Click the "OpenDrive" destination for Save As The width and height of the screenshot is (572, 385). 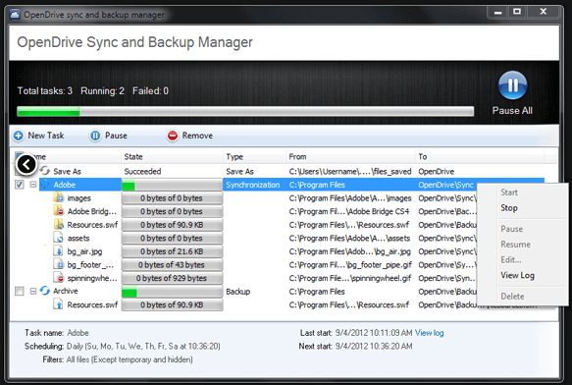click(437, 171)
